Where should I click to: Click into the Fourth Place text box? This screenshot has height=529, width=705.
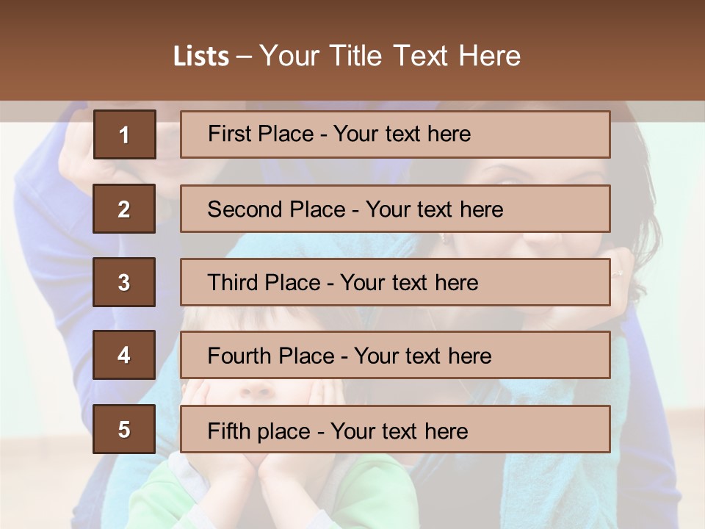point(395,355)
